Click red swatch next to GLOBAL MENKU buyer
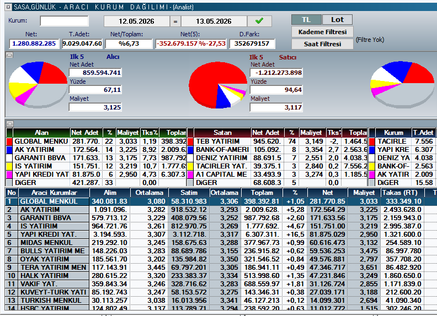Image resolution: width=437 pixels, height=316 pixels. click(x=9, y=141)
